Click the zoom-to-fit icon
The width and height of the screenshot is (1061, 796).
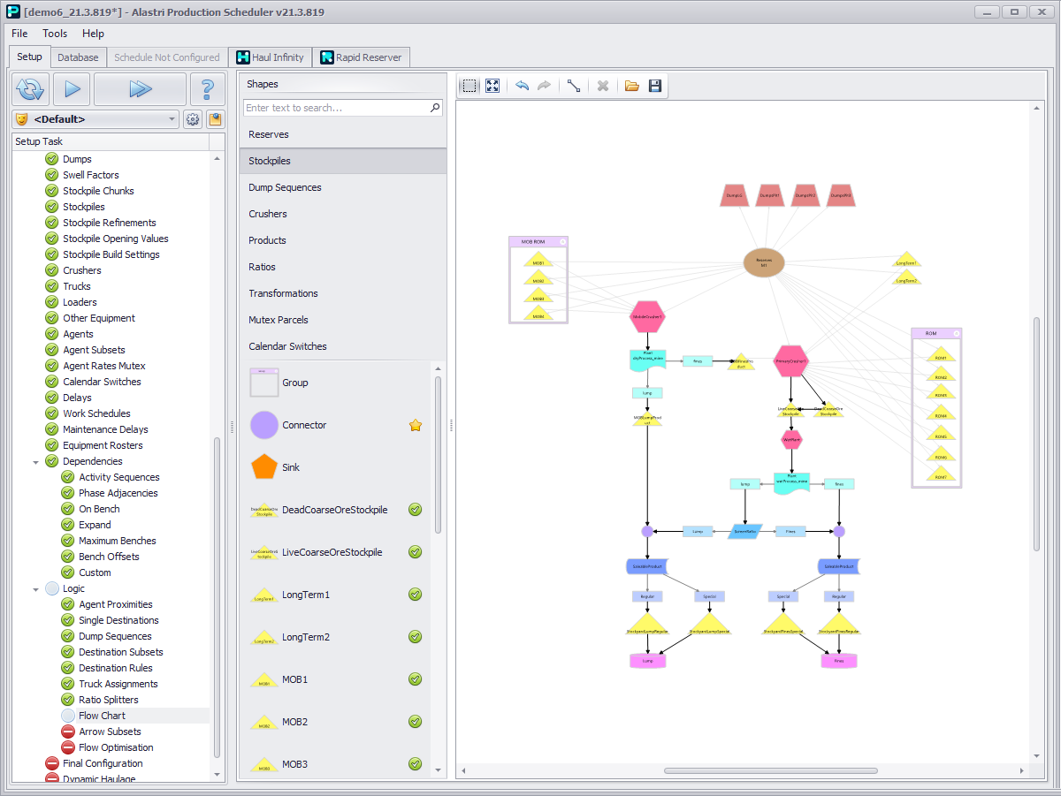coord(492,86)
